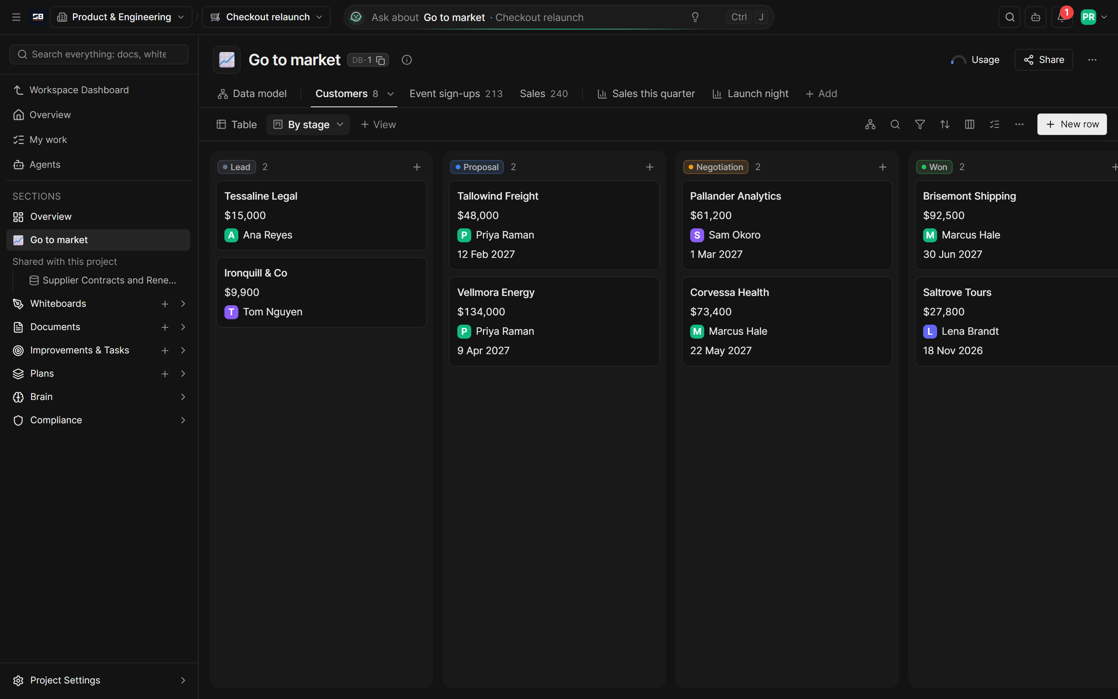The width and height of the screenshot is (1118, 699).
Task: Open view more options ellipsis
Action: (1019, 124)
